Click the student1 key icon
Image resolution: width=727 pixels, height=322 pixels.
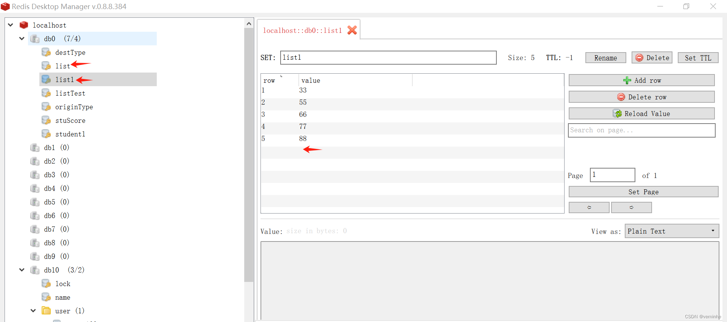46,134
